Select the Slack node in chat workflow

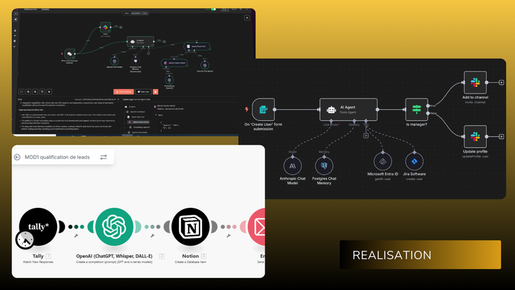tap(105, 27)
